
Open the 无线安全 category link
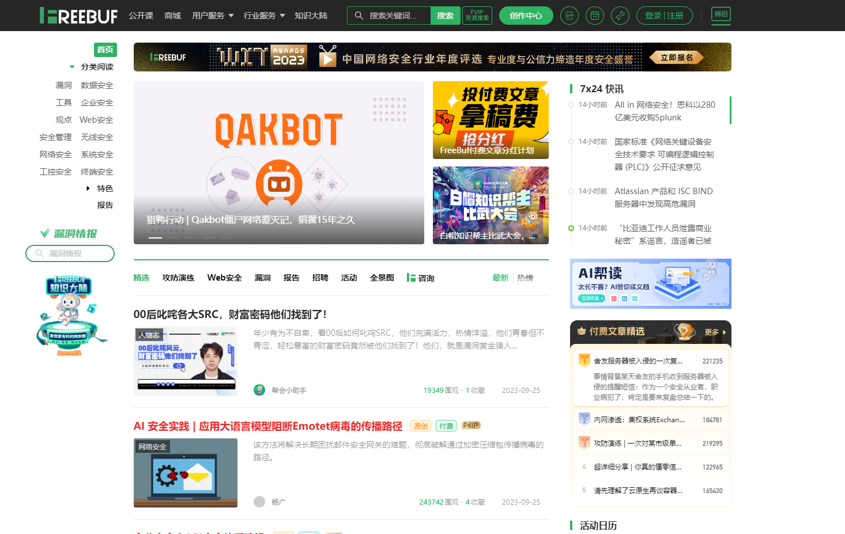pos(97,137)
